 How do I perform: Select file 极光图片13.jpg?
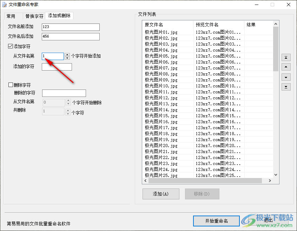[161, 104]
